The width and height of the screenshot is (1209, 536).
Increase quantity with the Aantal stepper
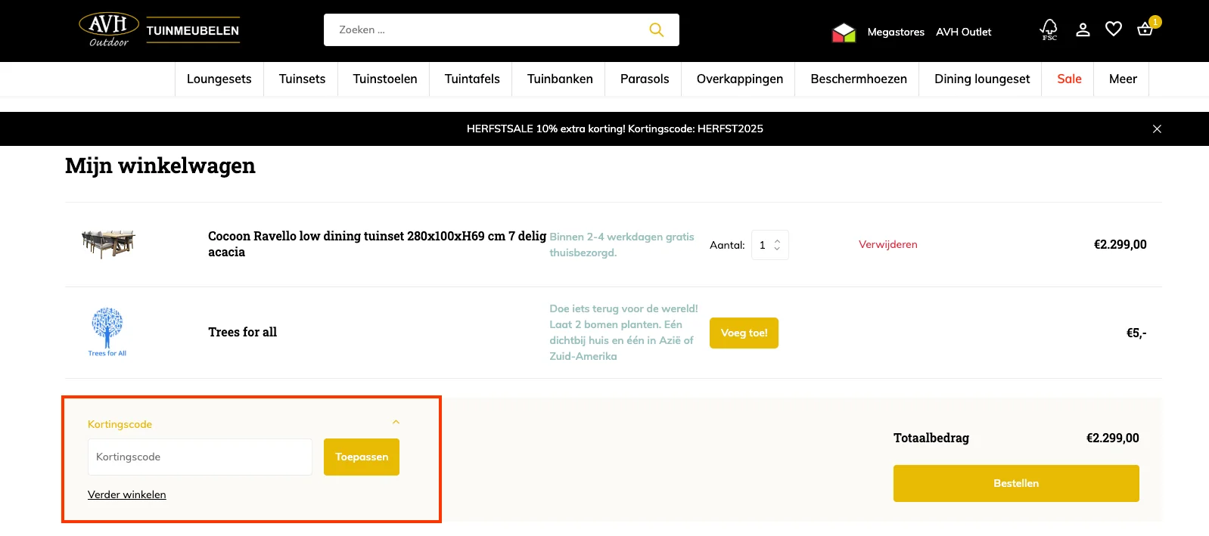click(x=777, y=241)
